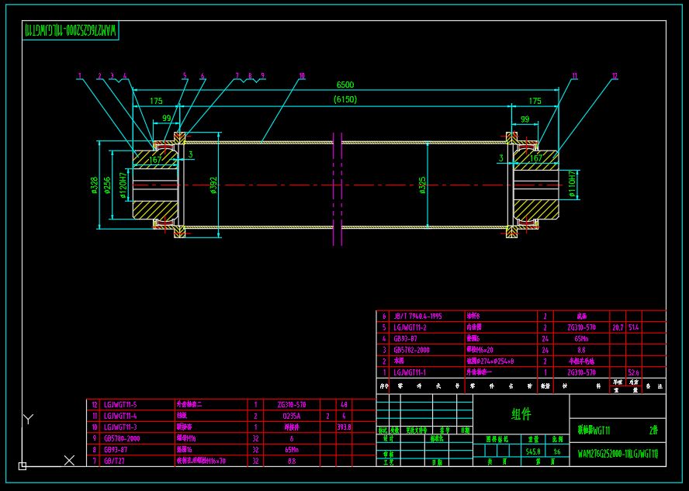
Task: Click the (6150) reference dimension text
Action: point(345,99)
